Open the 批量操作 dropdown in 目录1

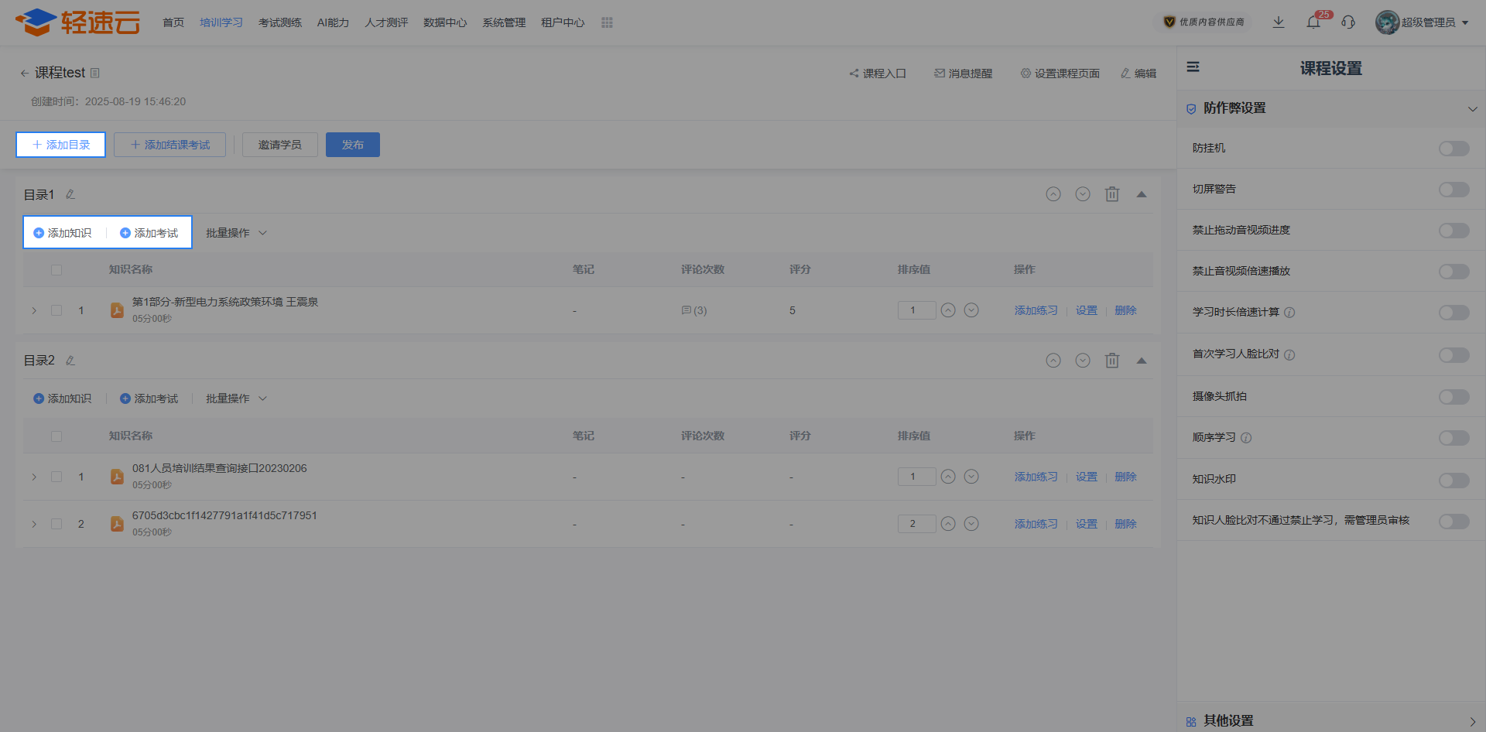tap(236, 233)
